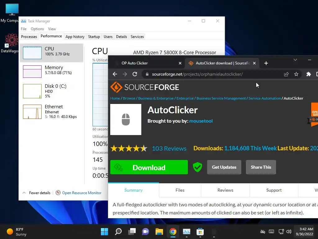Click the padlock site info icon
This screenshot has height=239, width=318.
coord(147,74)
